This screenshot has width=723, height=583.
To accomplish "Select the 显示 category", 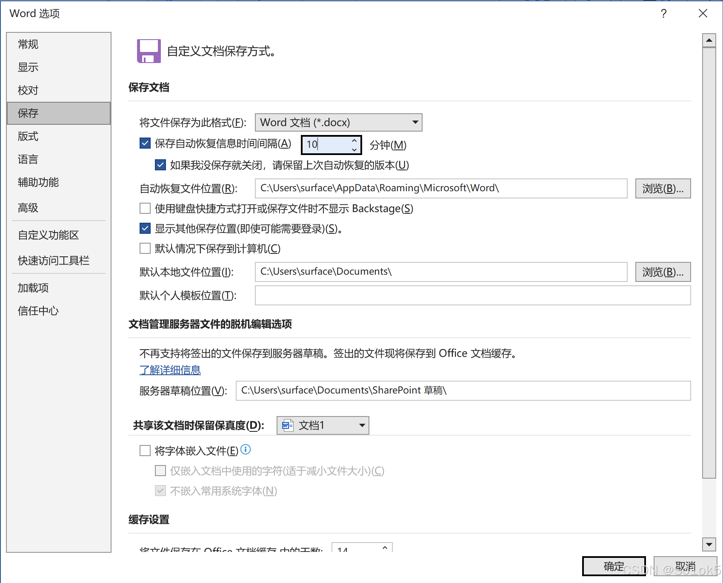I will coord(59,67).
